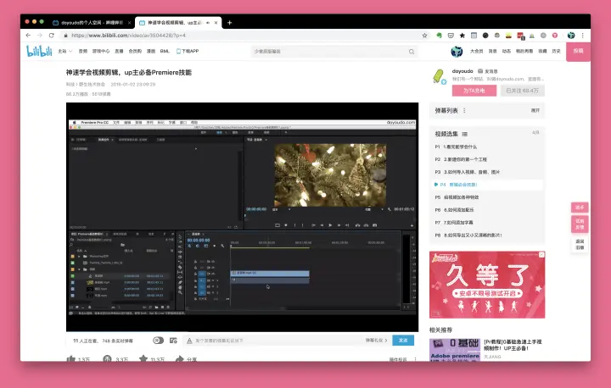The width and height of the screenshot is (611, 388).
Task: Open Chrome profile avatar in toolbar
Action: [571, 36]
